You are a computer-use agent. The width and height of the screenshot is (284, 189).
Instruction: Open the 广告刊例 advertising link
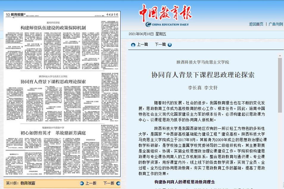(276, 24)
